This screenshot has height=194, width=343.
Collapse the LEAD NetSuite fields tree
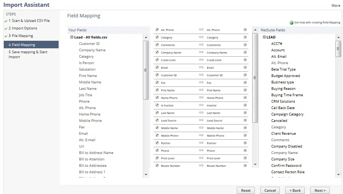264,37
